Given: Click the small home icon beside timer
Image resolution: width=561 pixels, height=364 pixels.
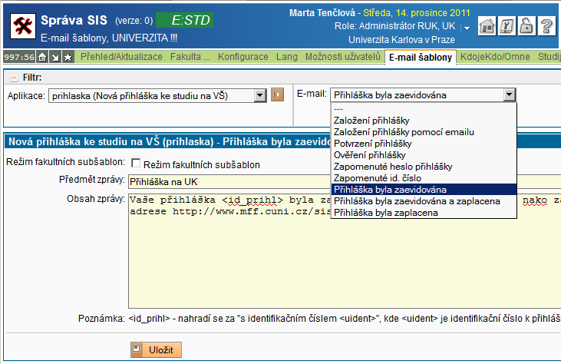Looking at the screenshot, I should (43, 57).
